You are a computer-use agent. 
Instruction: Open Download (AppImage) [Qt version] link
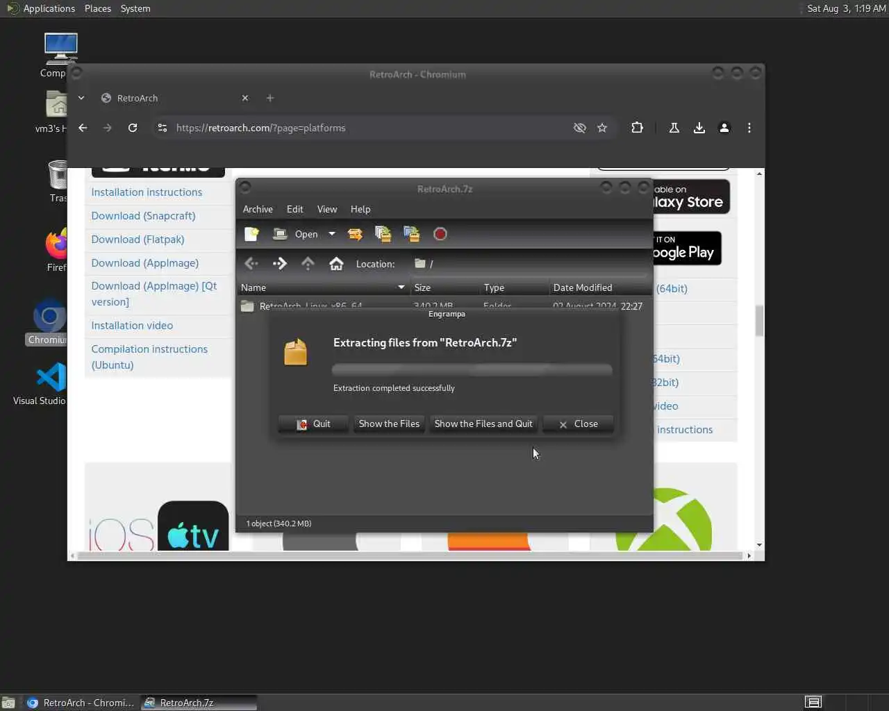pyautogui.click(x=154, y=294)
